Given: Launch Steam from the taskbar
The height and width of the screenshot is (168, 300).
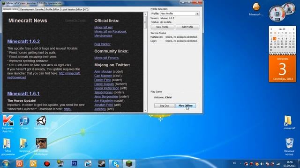Looking at the screenshot, I should pos(101,163).
